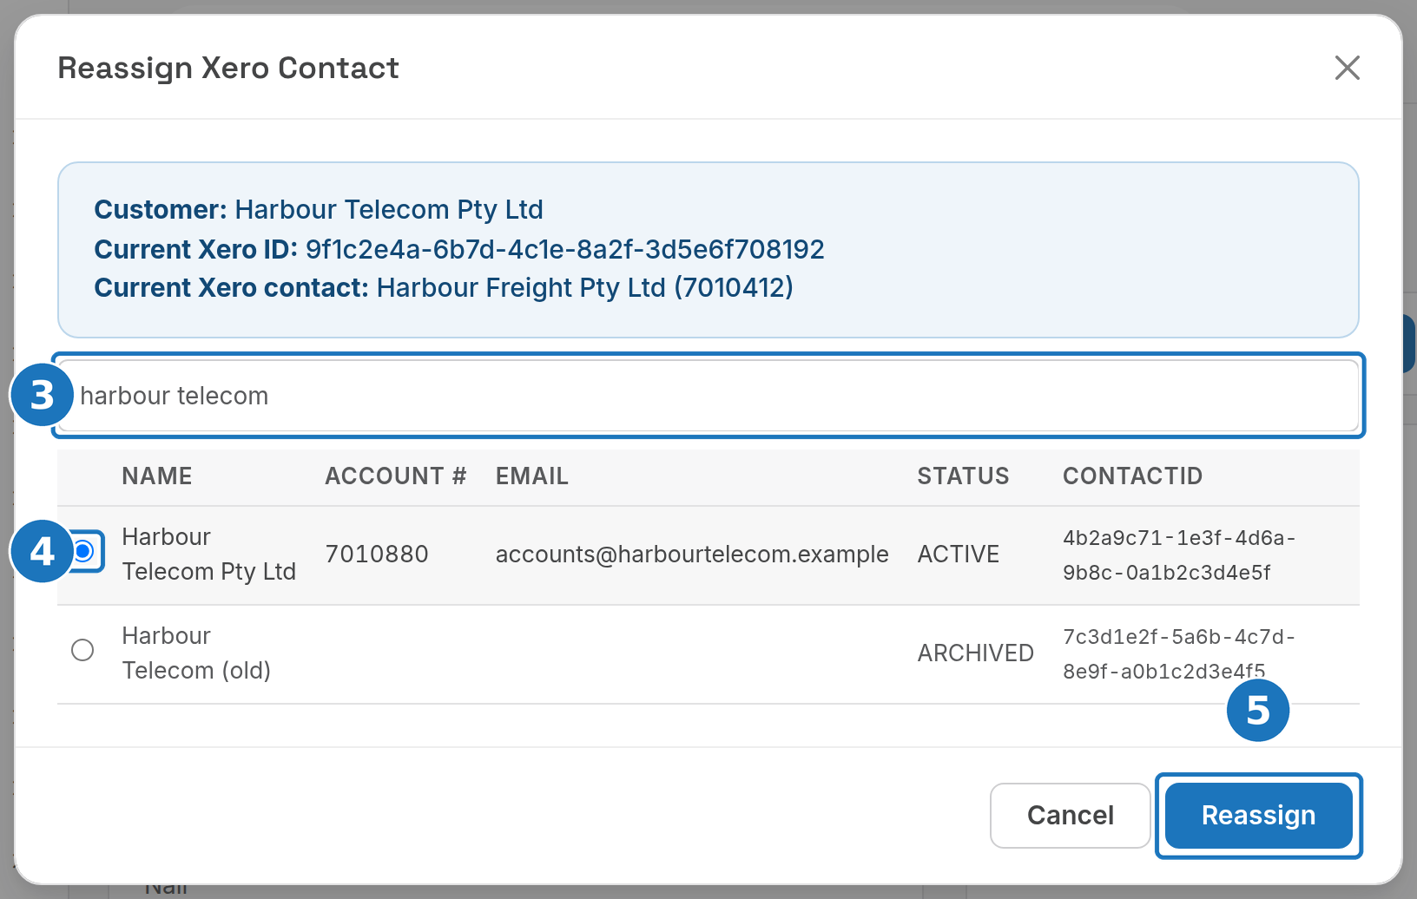Select the Harbour Telecom Pty Ltd radio button
Viewport: 1417px width, 899px height.
83,551
